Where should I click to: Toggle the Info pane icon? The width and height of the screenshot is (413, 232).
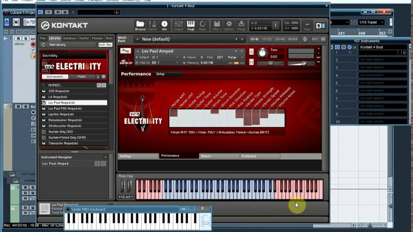[x=165, y=26]
